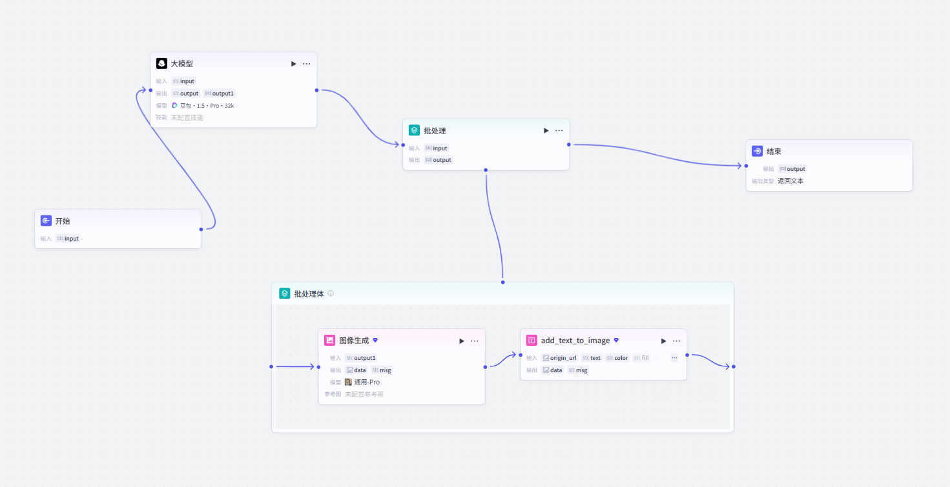Click the diamond badge next to add_text_to_image
The height and width of the screenshot is (487, 950).
[616, 340]
